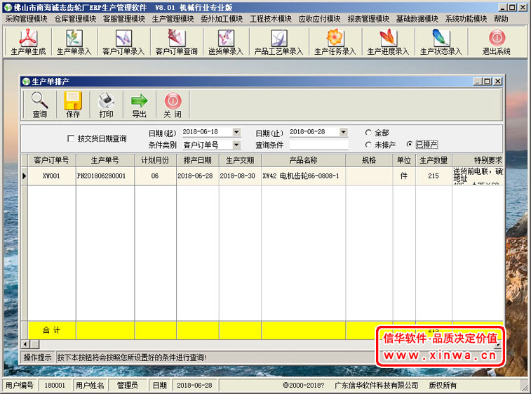Open 生产进度录入 toolbar icon
531x394 pixels.
[388, 42]
